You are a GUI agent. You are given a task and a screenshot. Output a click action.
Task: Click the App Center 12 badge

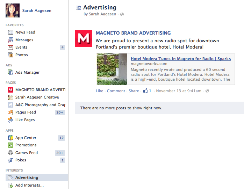click(62, 138)
